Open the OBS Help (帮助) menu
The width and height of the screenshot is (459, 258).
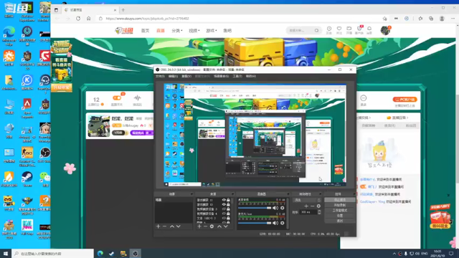251,77
